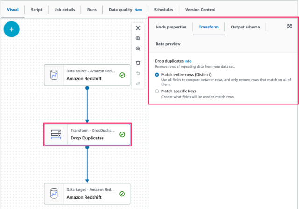Expand the properties panel to full screen
This screenshot has height=209, width=299.
289,26
